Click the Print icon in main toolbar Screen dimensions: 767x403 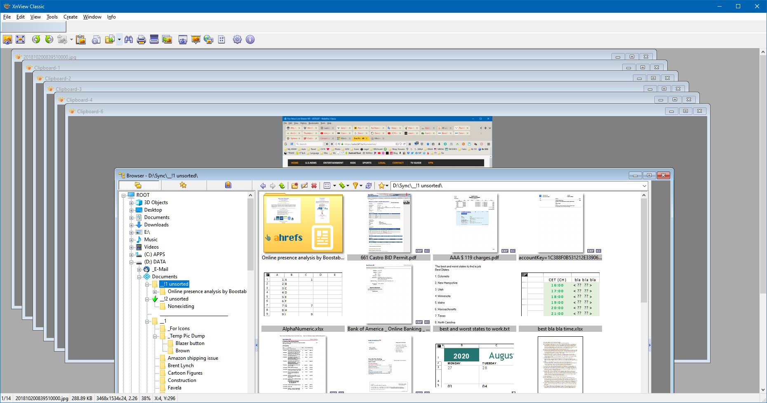tap(141, 40)
